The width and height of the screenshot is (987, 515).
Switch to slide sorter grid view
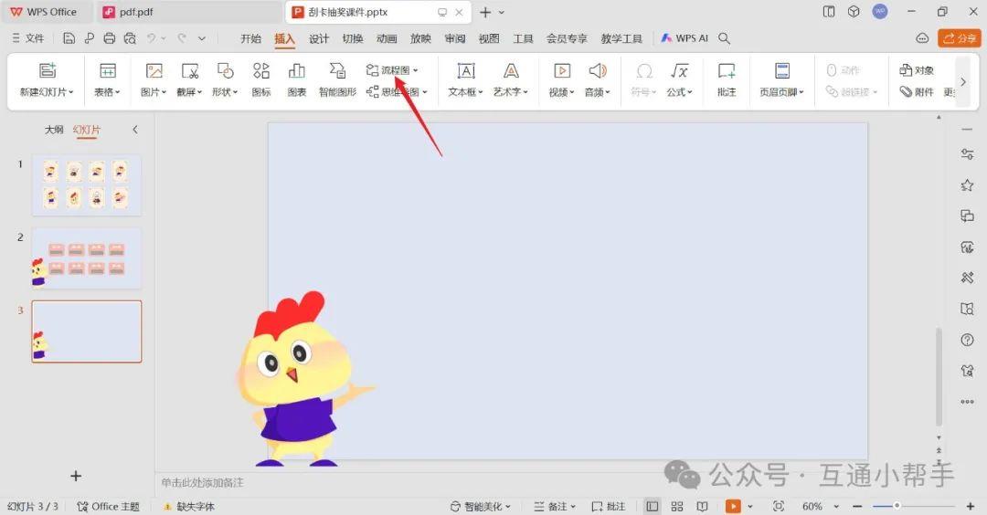point(677,506)
